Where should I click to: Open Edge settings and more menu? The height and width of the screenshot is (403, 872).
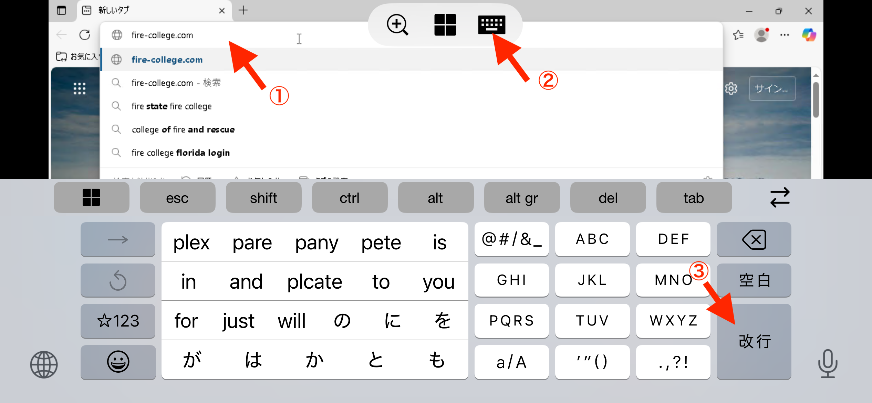[x=785, y=35]
